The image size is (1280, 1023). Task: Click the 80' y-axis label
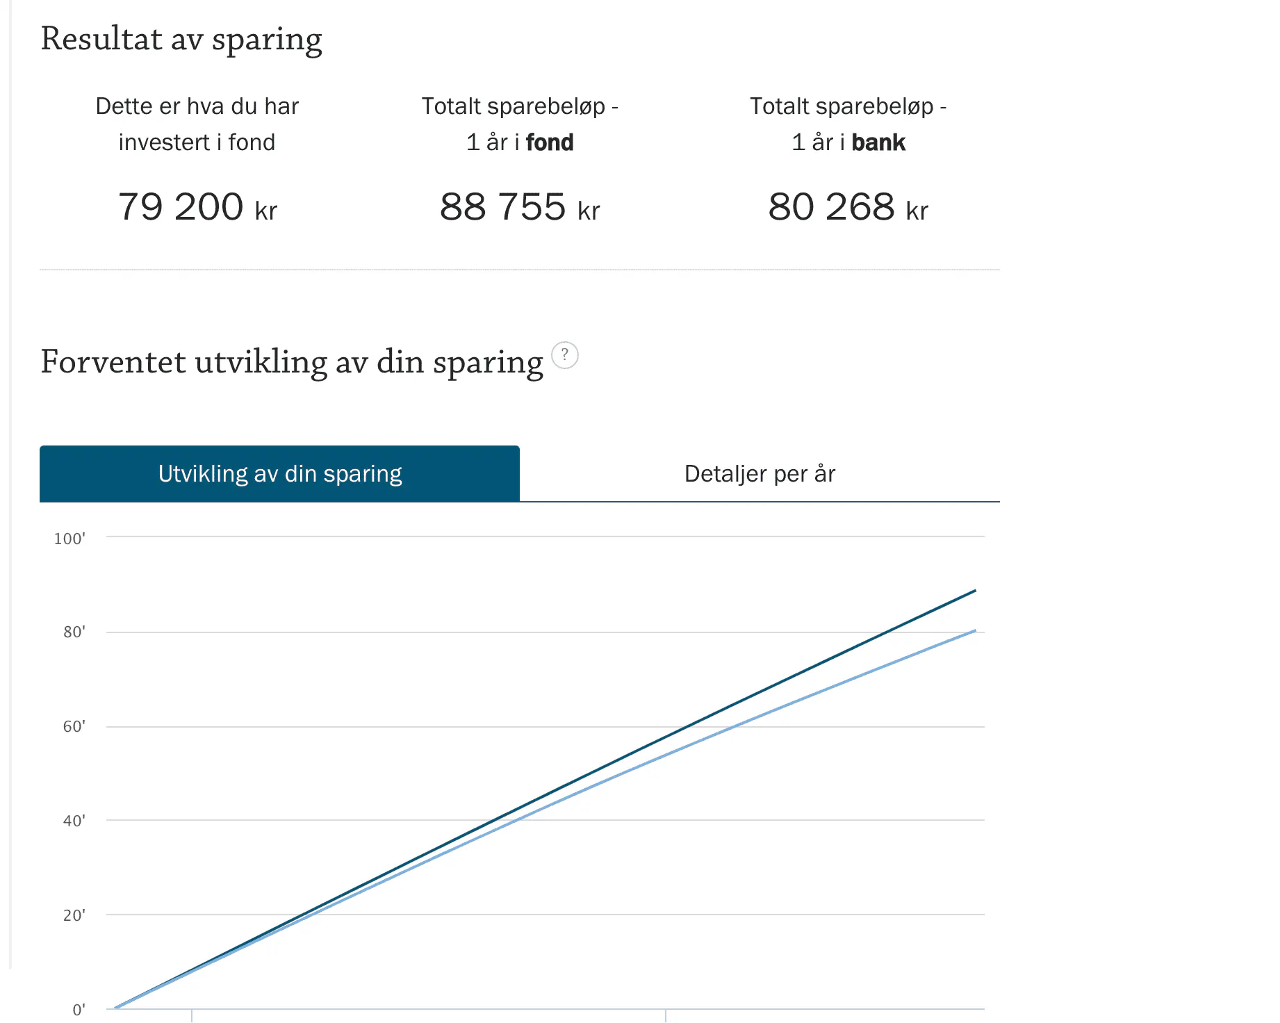(x=74, y=632)
